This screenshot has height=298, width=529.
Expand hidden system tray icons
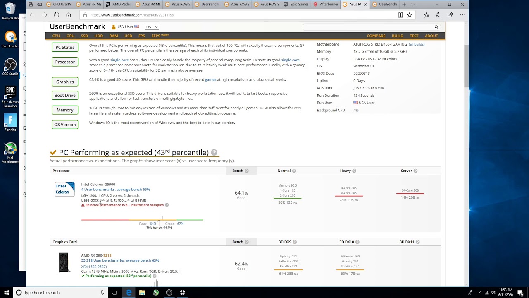[x=479, y=293]
